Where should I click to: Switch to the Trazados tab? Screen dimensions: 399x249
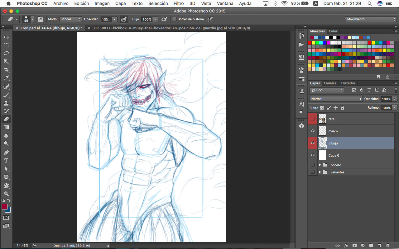[348, 83]
